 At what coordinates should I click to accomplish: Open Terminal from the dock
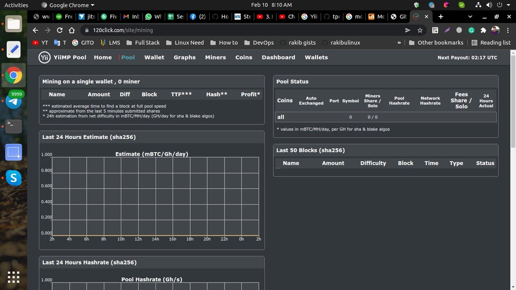[x=13, y=126]
